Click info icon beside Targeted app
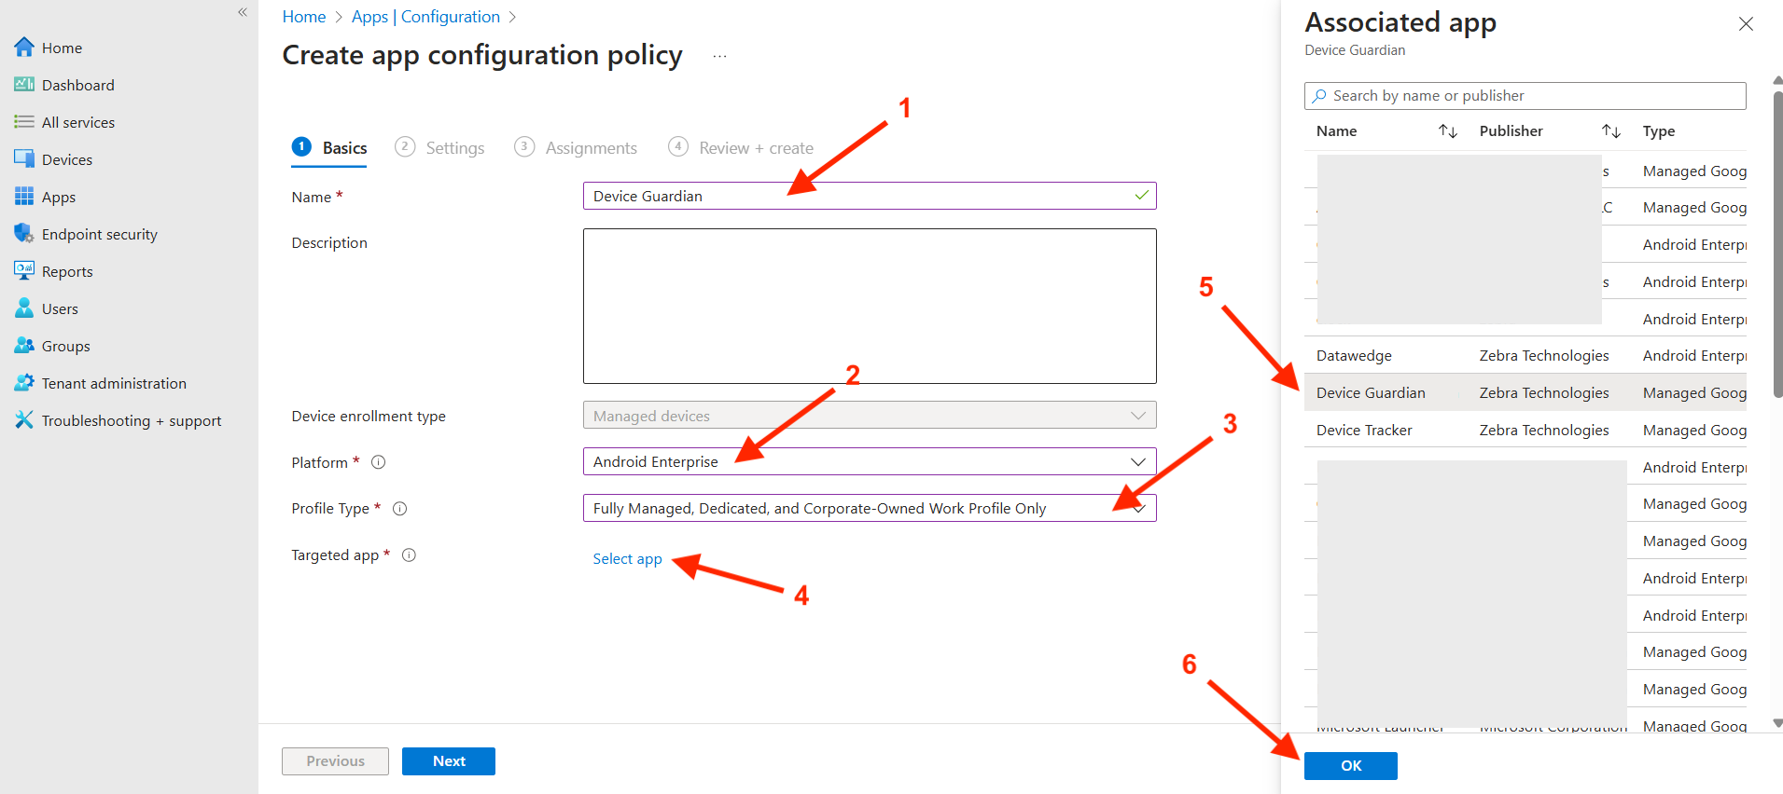 (409, 555)
